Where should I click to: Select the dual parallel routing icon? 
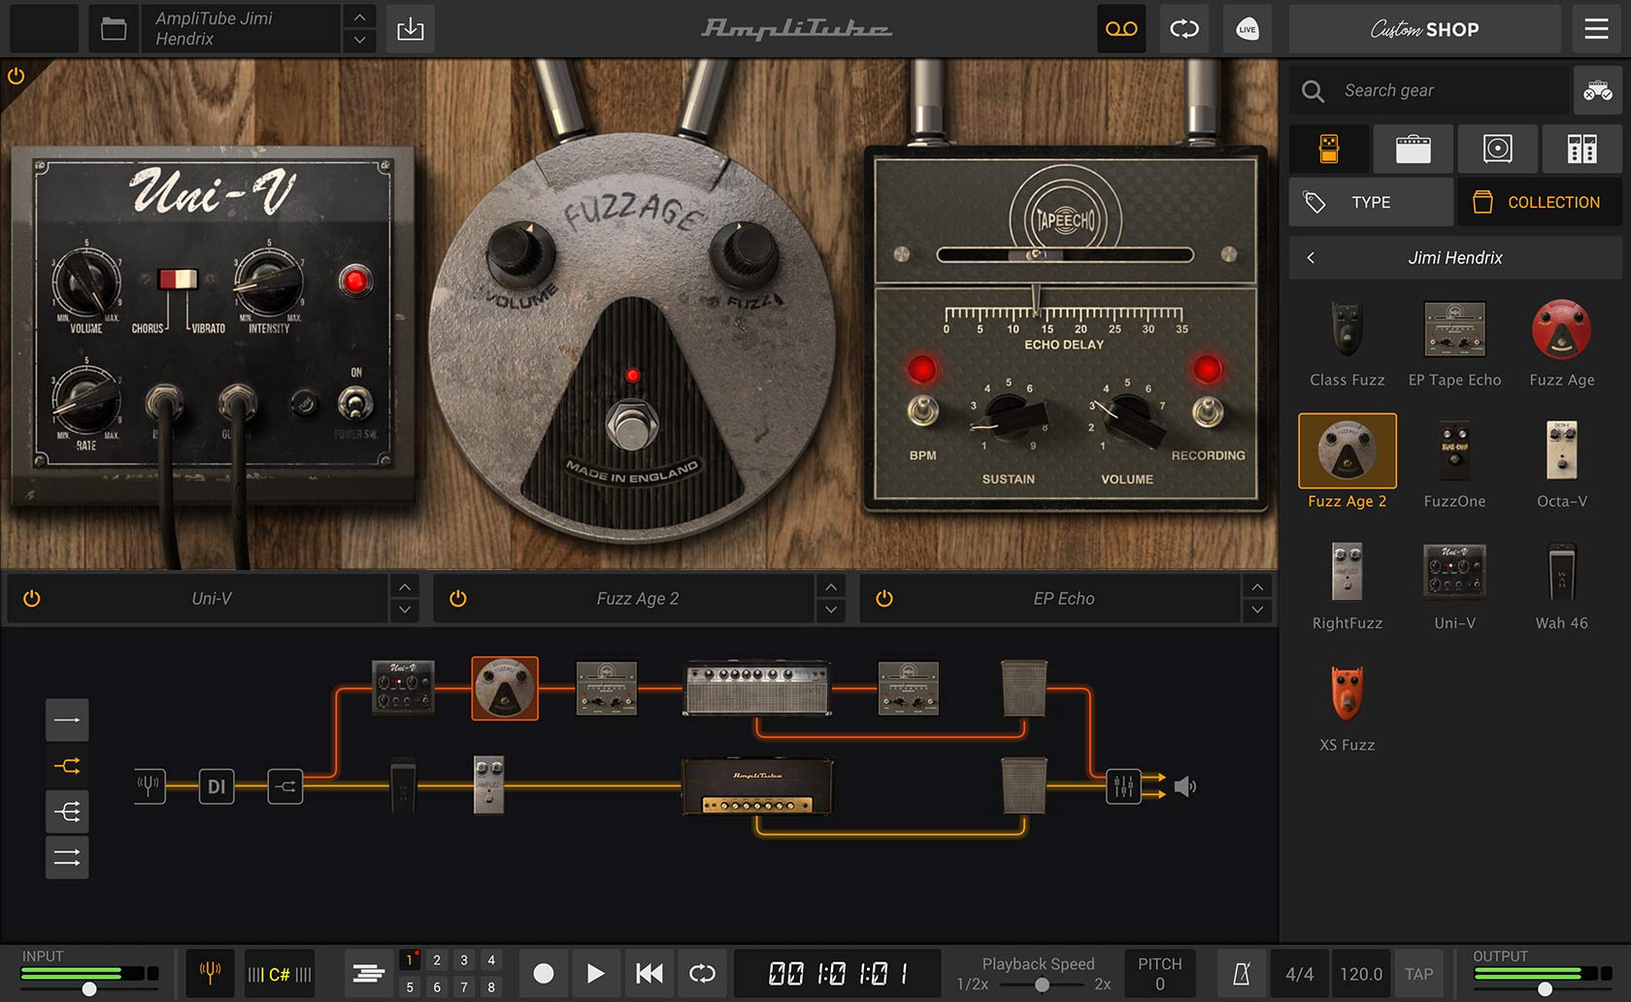tap(67, 857)
